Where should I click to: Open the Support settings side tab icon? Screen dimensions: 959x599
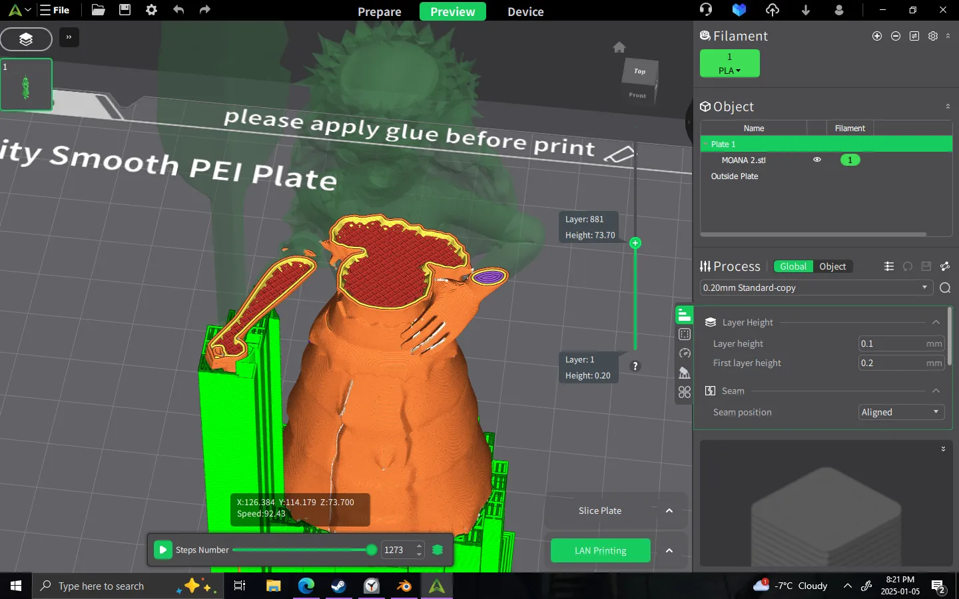684,373
